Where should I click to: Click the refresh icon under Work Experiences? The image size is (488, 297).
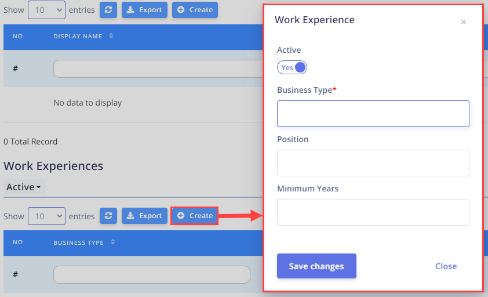click(108, 216)
